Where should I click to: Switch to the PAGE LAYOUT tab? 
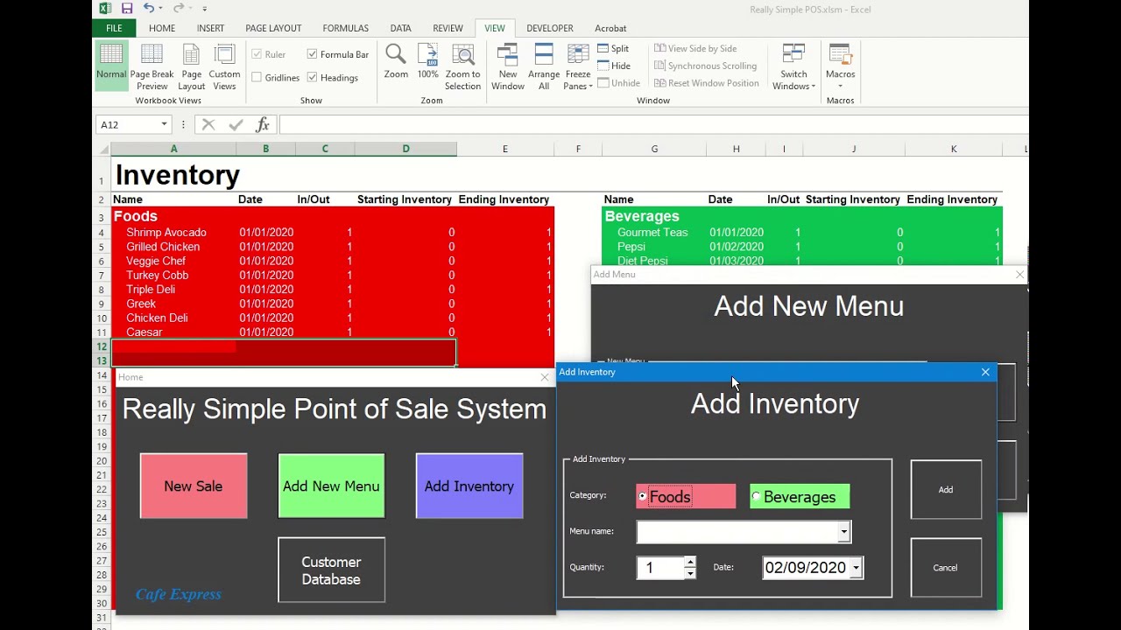point(273,28)
